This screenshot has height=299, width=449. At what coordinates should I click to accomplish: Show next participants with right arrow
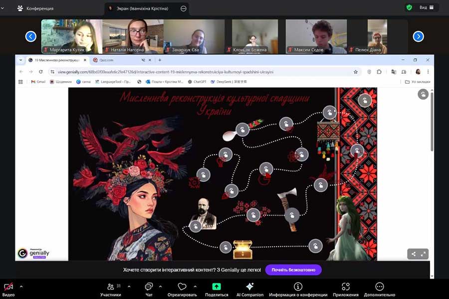419,36
